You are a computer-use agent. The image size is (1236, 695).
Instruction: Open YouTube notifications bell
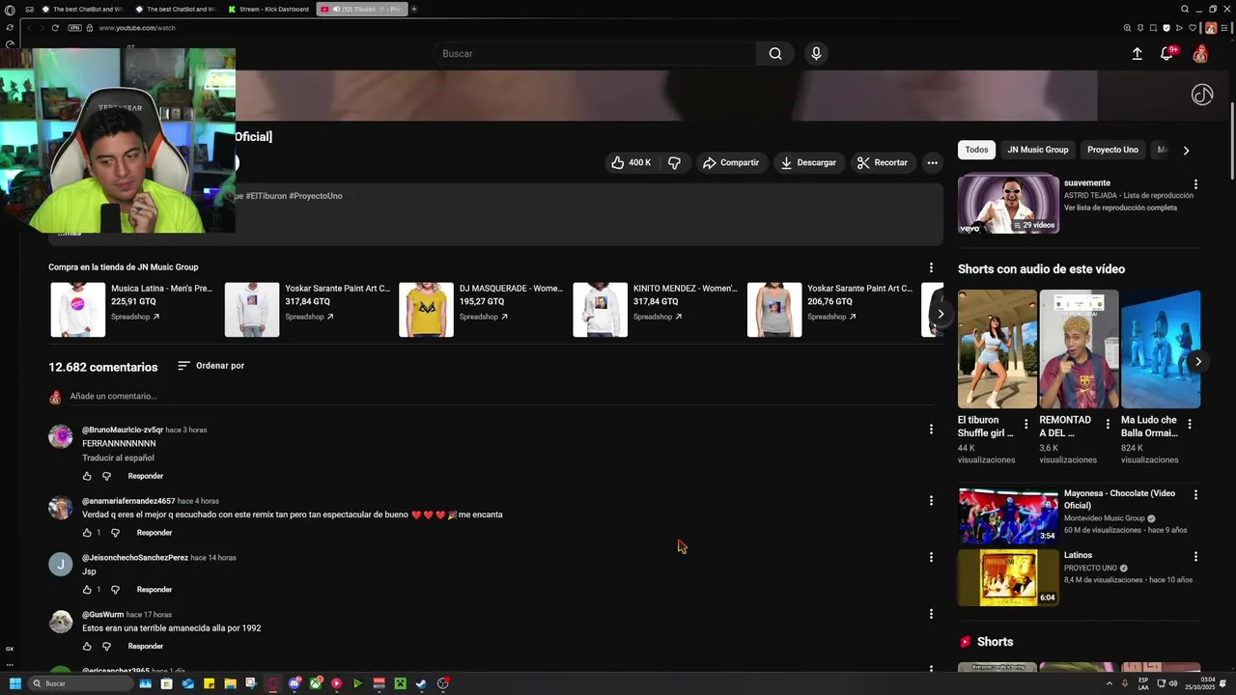[x=1166, y=54]
